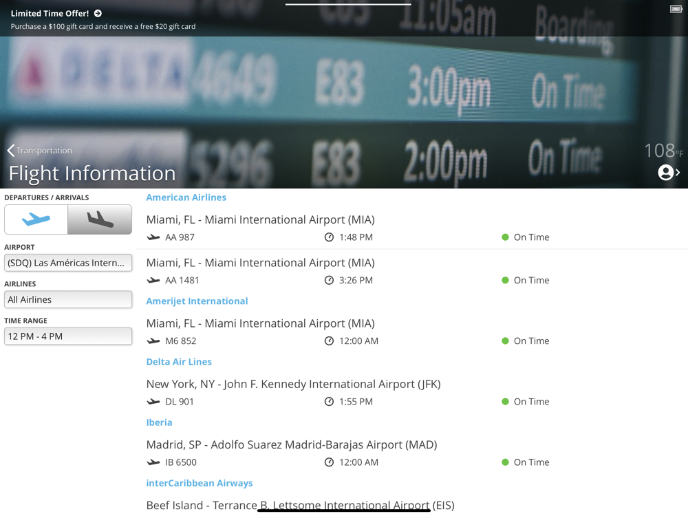The height and width of the screenshot is (516, 688).
Task: Open the All Airlines dropdown
Action: (x=68, y=300)
